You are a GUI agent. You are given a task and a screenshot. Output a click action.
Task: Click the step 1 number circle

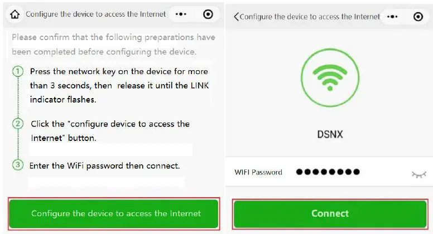click(x=18, y=72)
